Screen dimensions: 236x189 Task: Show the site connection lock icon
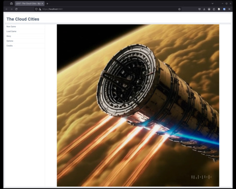[40, 9]
